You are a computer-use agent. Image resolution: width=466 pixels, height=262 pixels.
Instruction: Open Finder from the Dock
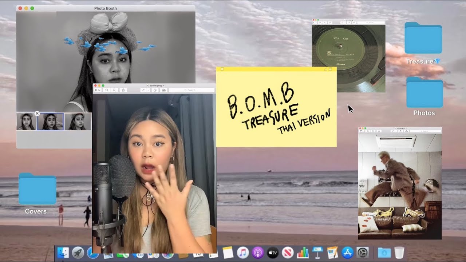(x=63, y=253)
